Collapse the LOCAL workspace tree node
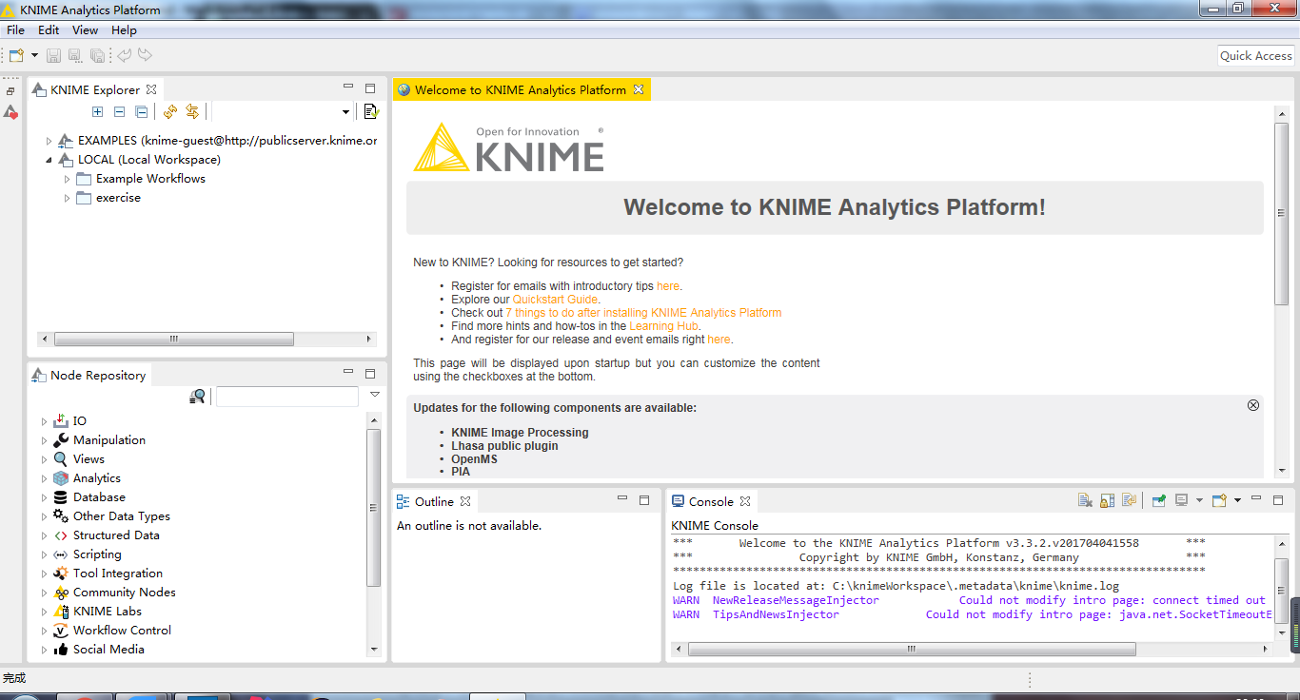The image size is (1300, 700). 49,160
